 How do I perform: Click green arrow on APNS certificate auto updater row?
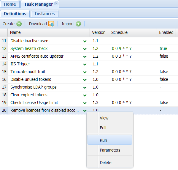(x=85, y=56)
